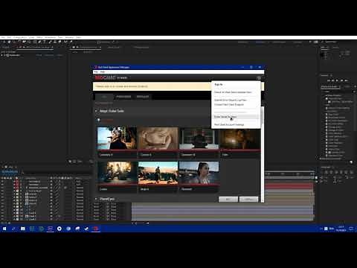Click the left gray button at dialog bottom

tap(228, 200)
